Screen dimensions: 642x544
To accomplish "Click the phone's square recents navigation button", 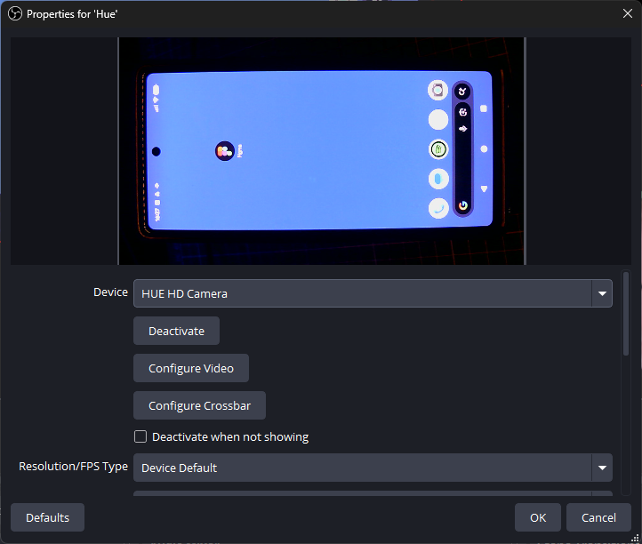I will pyautogui.click(x=484, y=108).
